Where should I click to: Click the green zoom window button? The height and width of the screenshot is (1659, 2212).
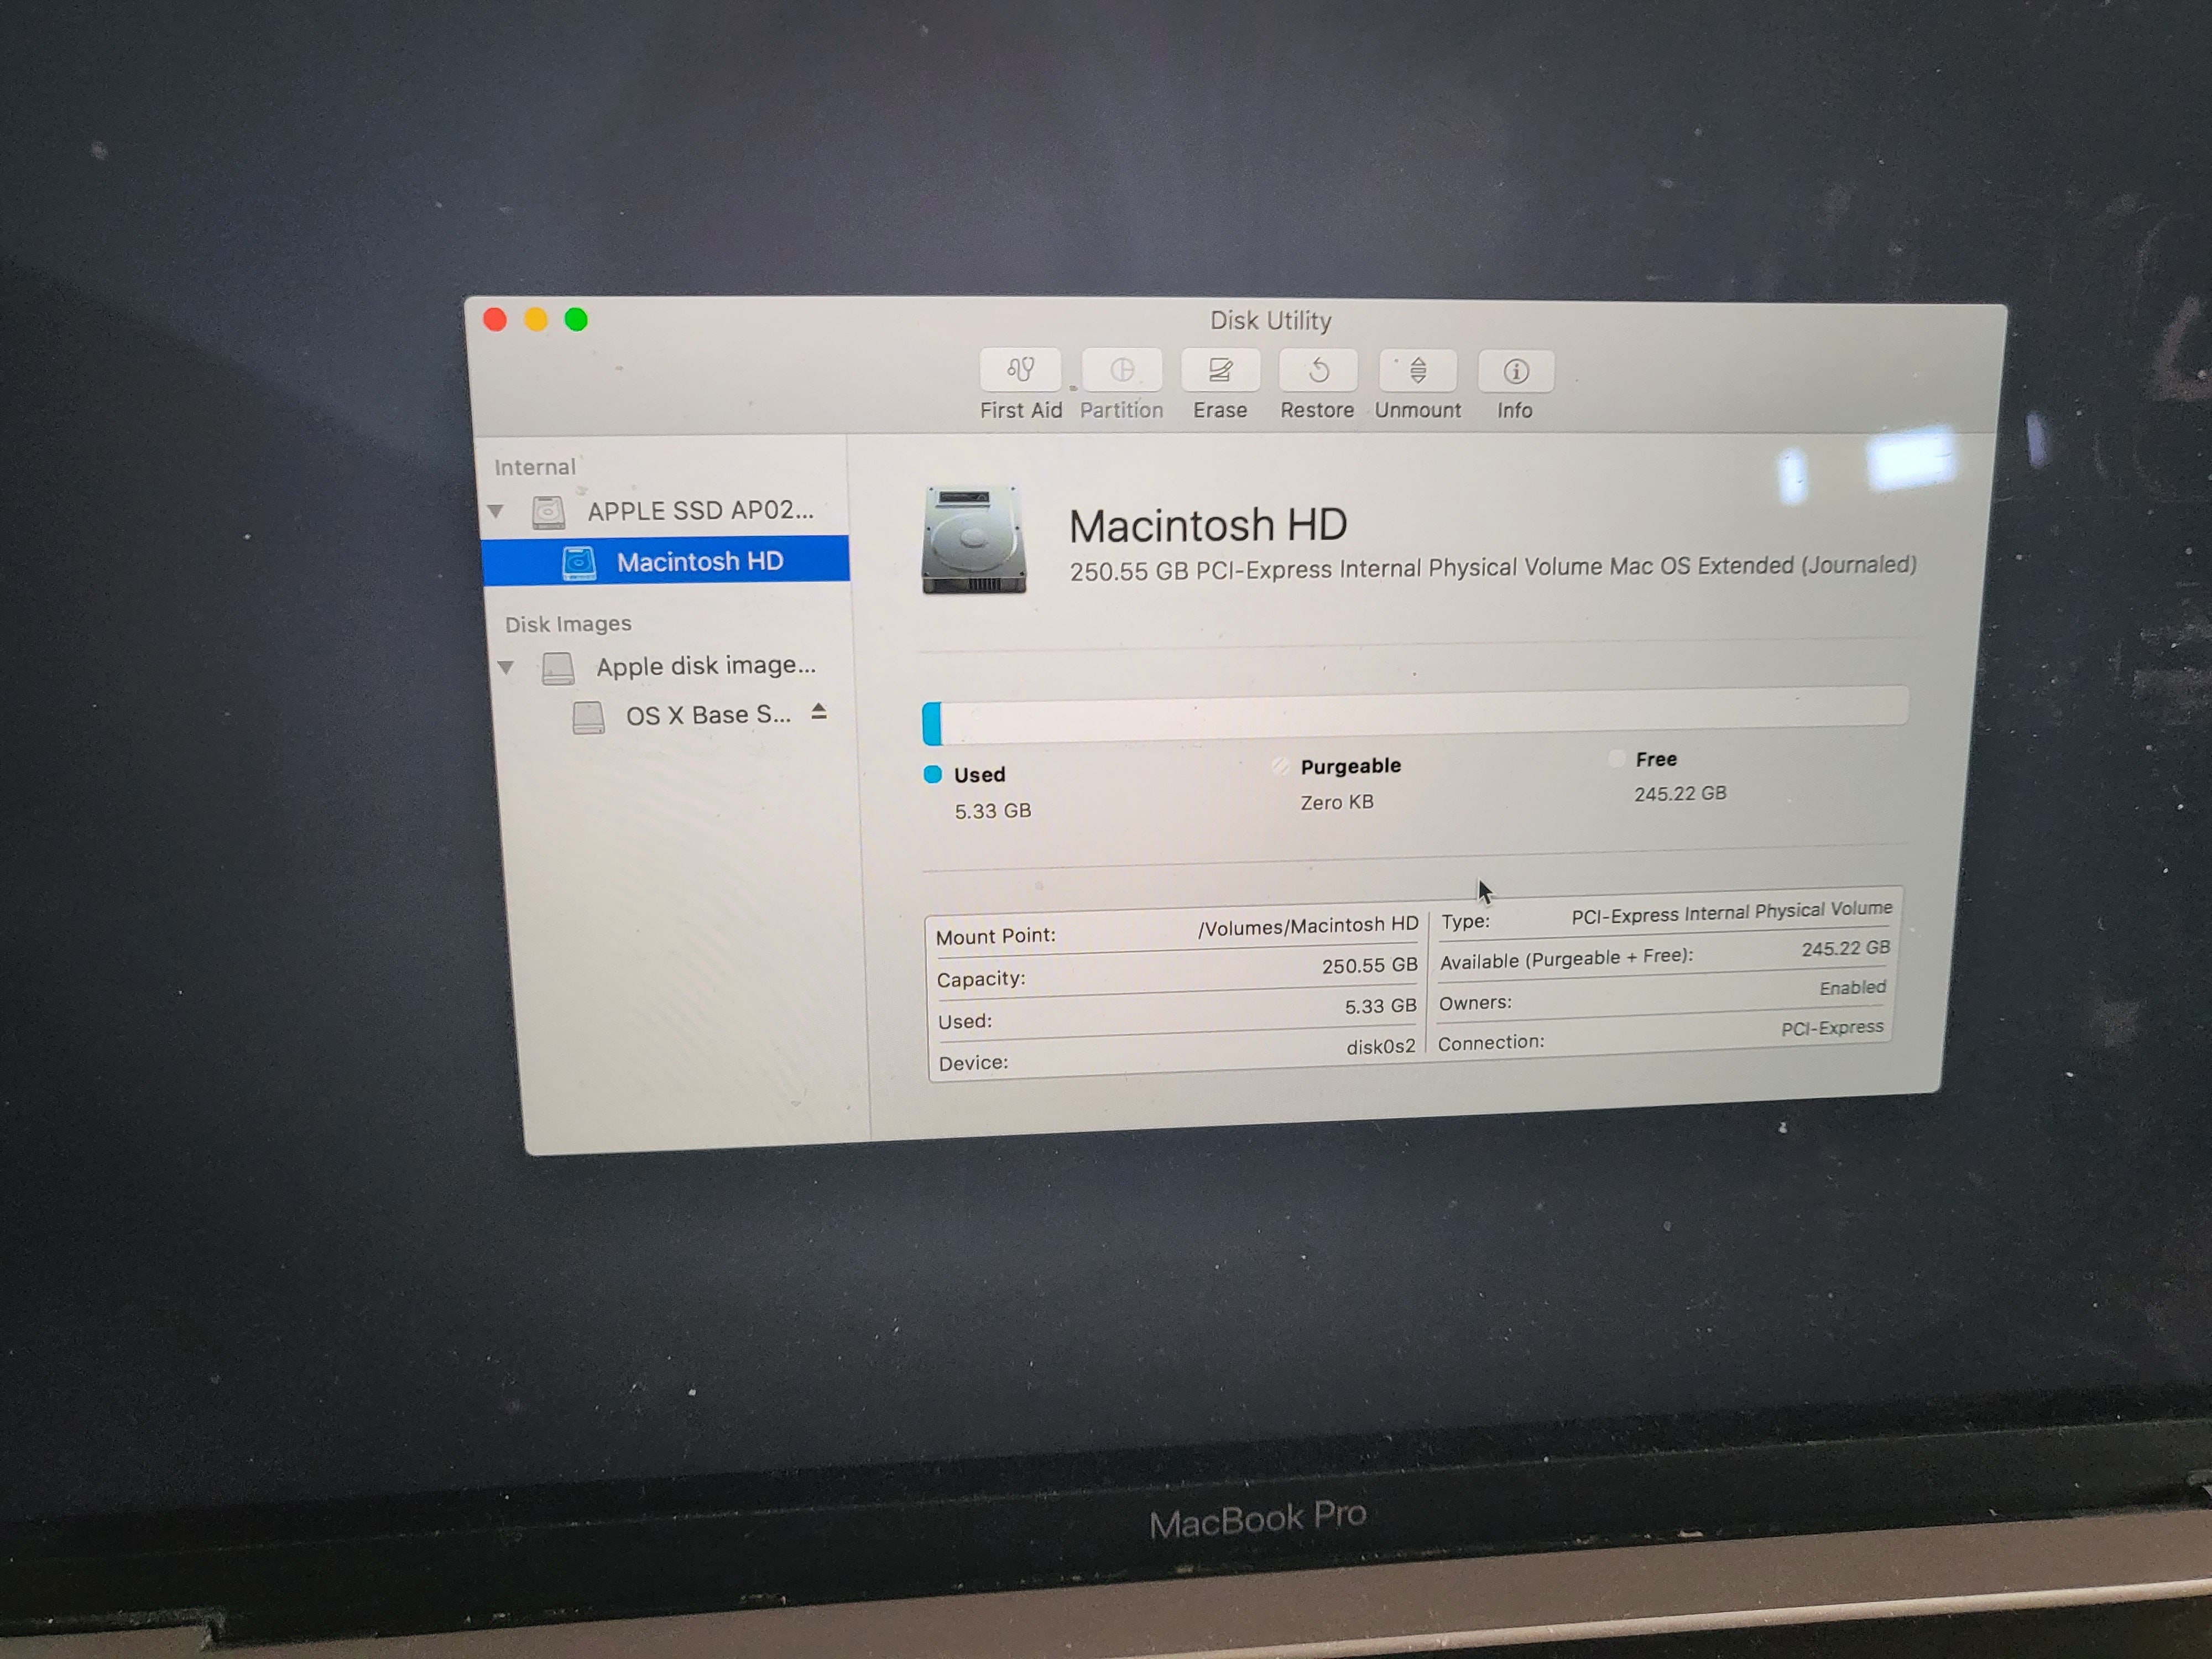(x=576, y=320)
